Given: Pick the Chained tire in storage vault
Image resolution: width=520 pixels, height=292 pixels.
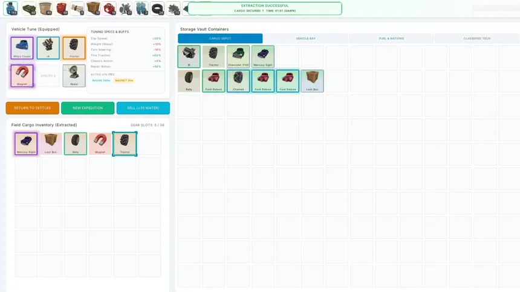Looking at the screenshot, I should [238, 81].
